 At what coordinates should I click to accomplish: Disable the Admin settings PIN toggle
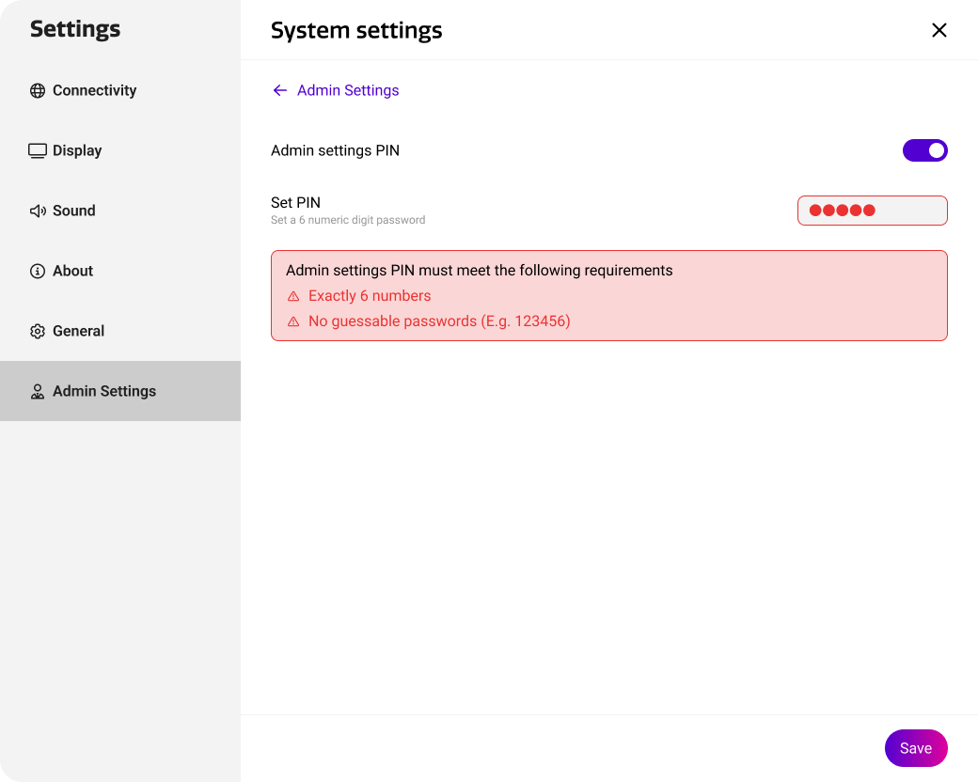(925, 150)
